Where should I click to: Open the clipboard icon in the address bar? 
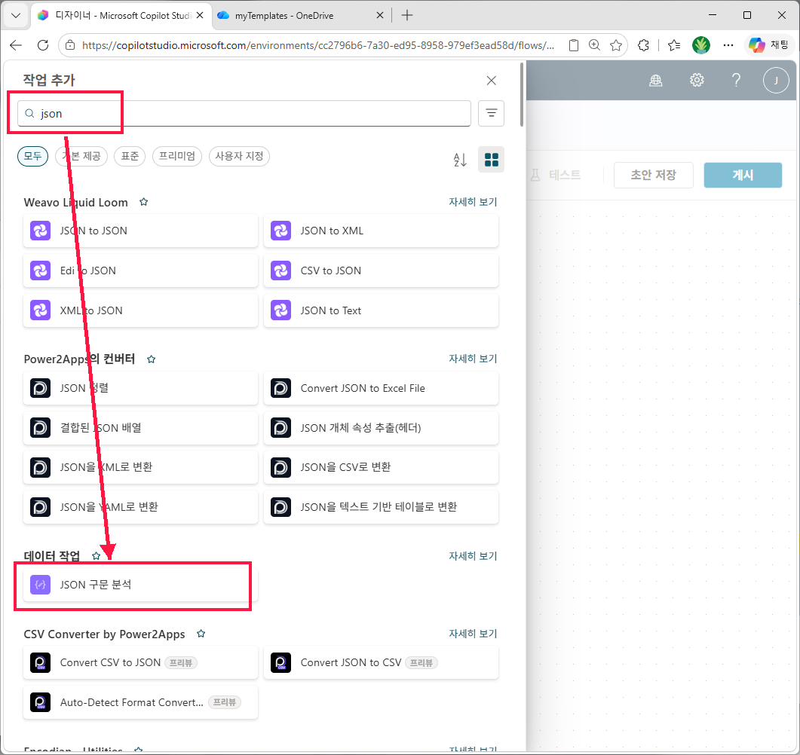click(574, 45)
